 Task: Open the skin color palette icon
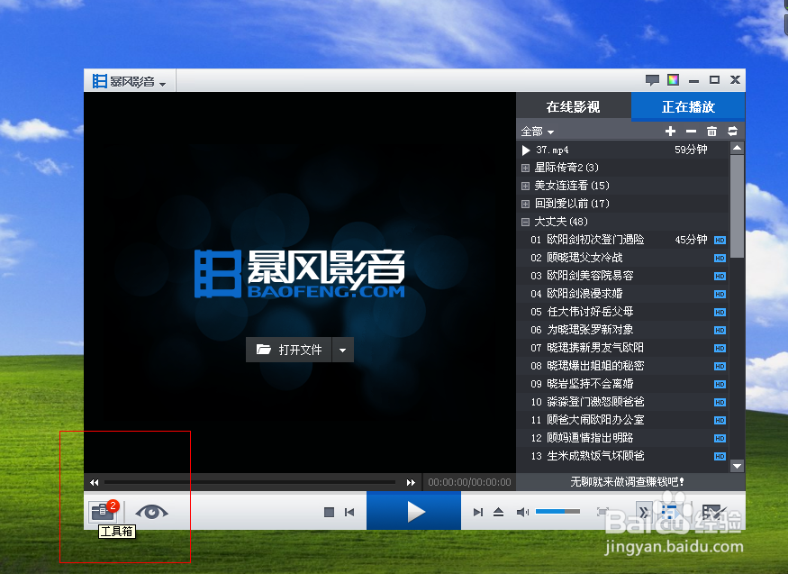(673, 79)
